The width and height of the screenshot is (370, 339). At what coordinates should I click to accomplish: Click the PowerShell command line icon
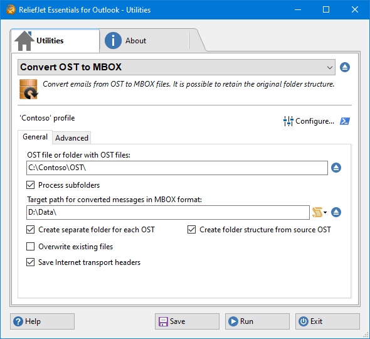[345, 121]
